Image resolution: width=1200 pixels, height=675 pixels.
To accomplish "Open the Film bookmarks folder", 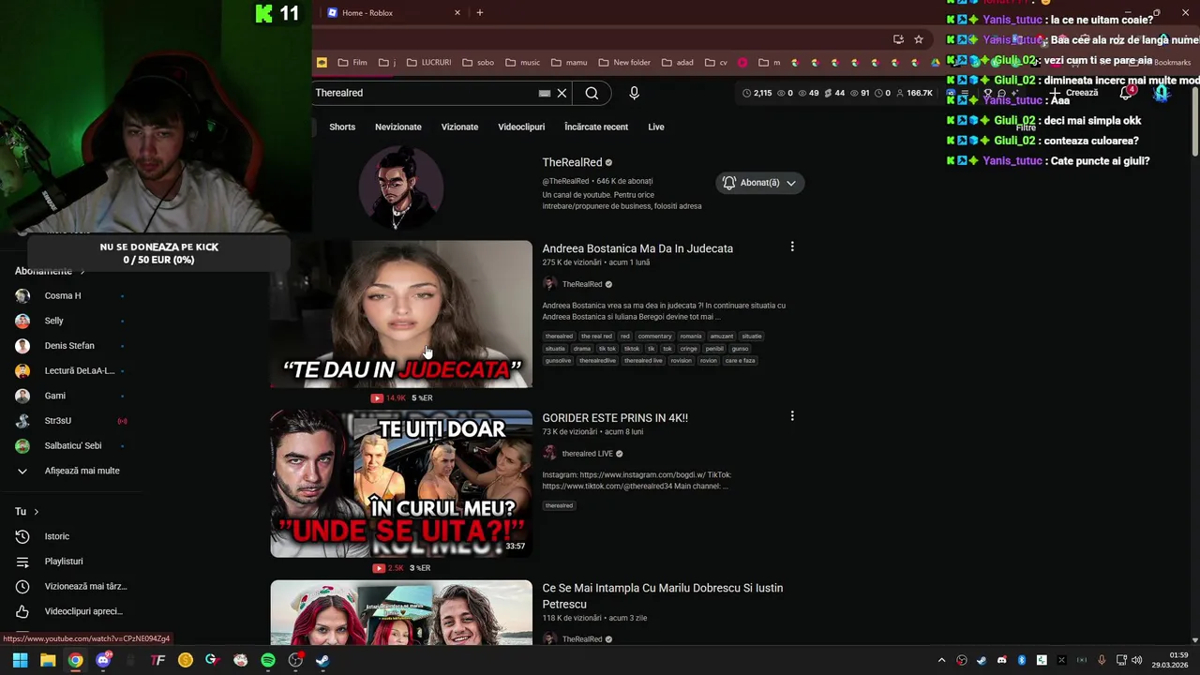I will point(352,63).
